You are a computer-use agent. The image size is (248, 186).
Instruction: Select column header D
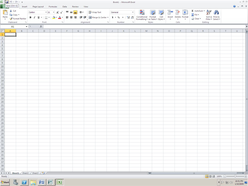[44, 31]
